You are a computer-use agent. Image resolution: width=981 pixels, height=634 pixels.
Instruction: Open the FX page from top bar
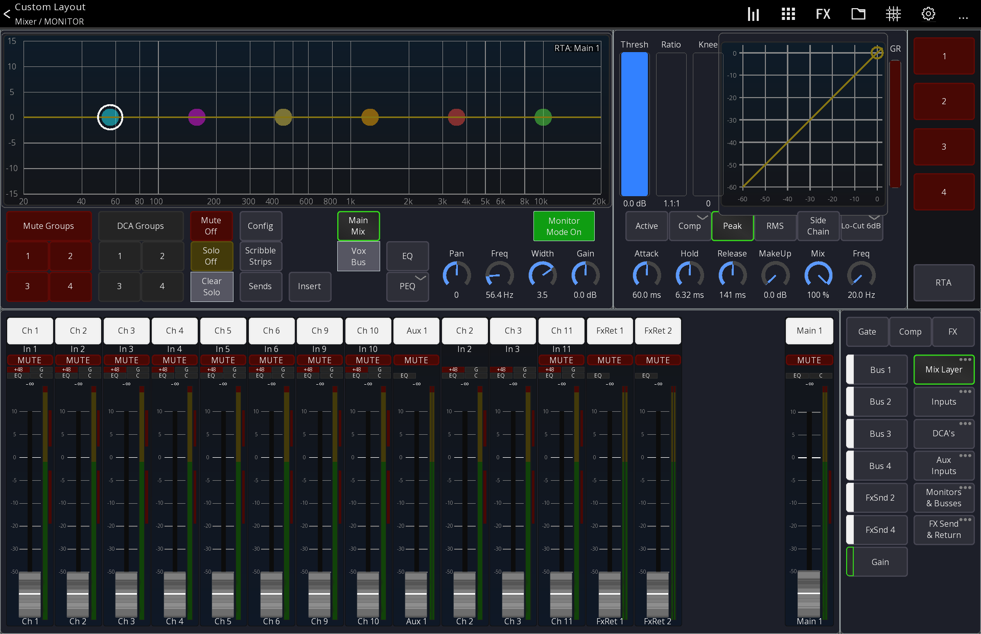[823, 14]
